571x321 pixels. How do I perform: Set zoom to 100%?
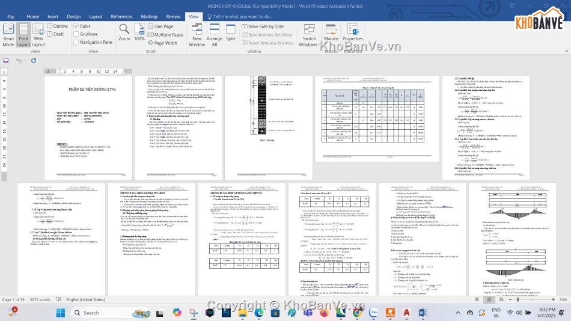139,32
